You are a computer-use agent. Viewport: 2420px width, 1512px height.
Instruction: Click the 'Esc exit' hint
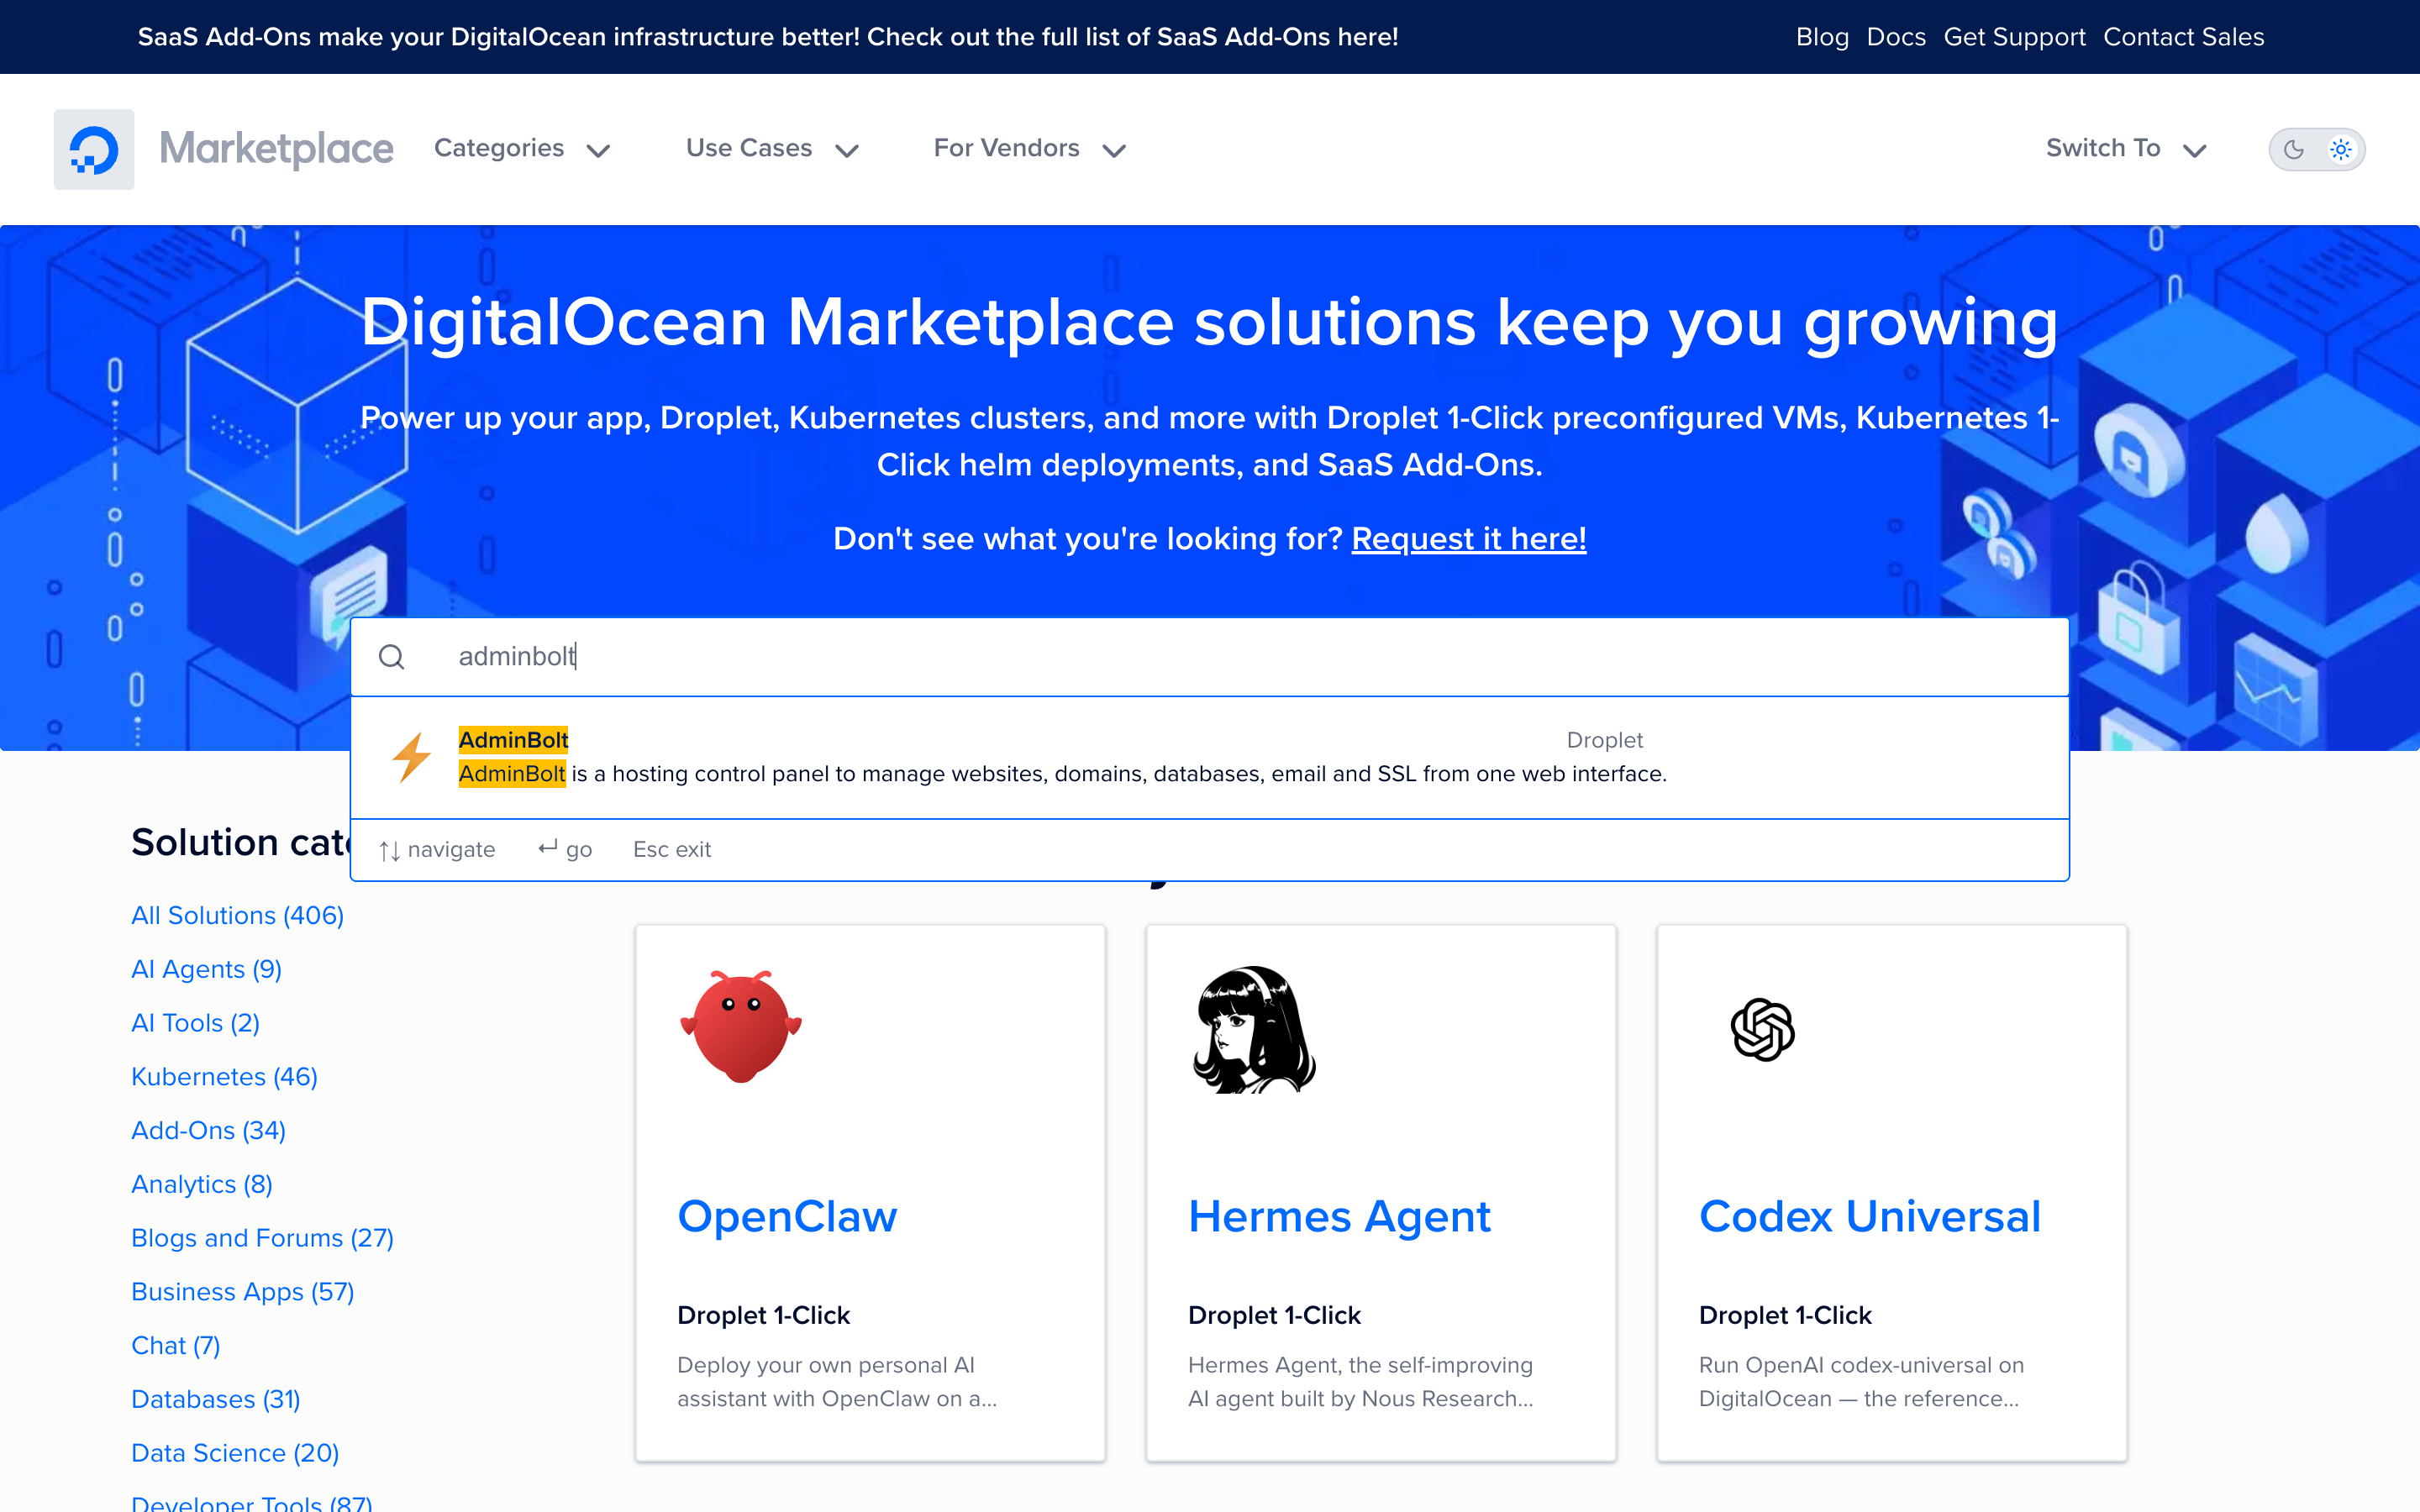tap(671, 850)
